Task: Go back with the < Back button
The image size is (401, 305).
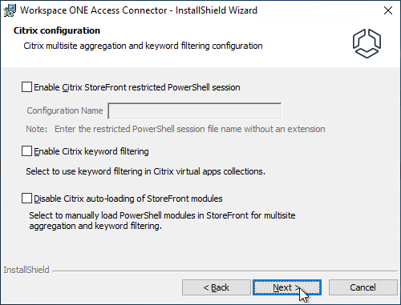Action: (x=217, y=287)
